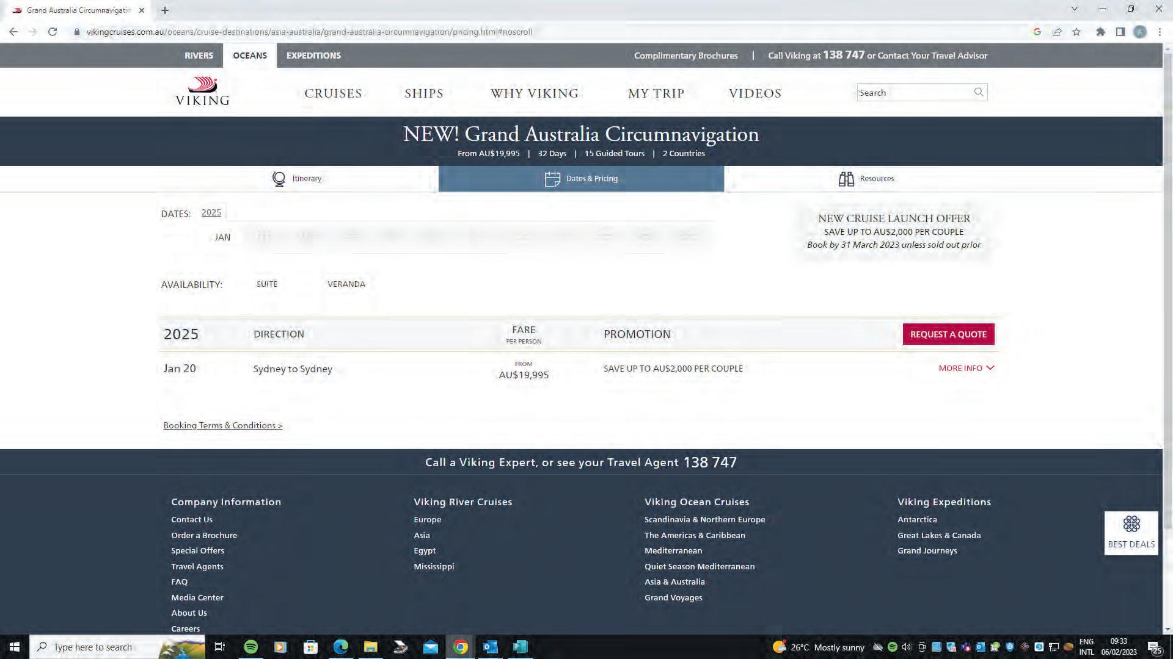Select the JAN month filter
The image size is (1173, 659).
(x=222, y=237)
